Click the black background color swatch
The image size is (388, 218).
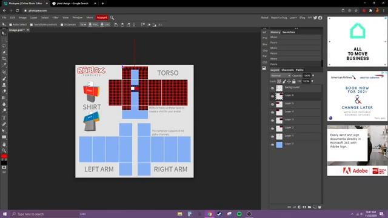(x=4, y=163)
